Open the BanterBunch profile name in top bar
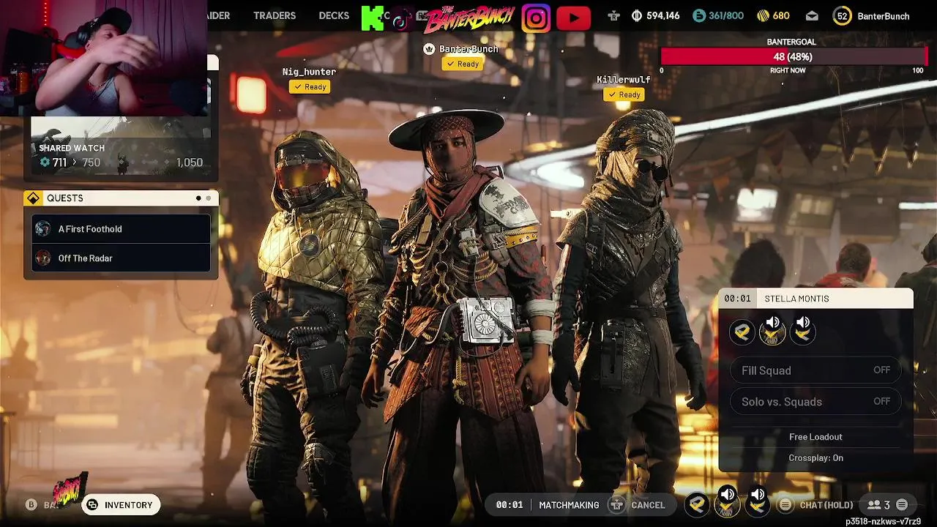This screenshot has height=527, width=937. 883,16
